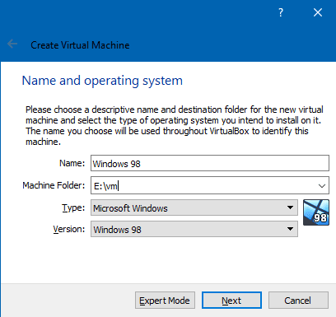This screenshot has height=317, width=336.
Task: Click the Windows 98 version combo box text
Action: click(x=117, y=230)
